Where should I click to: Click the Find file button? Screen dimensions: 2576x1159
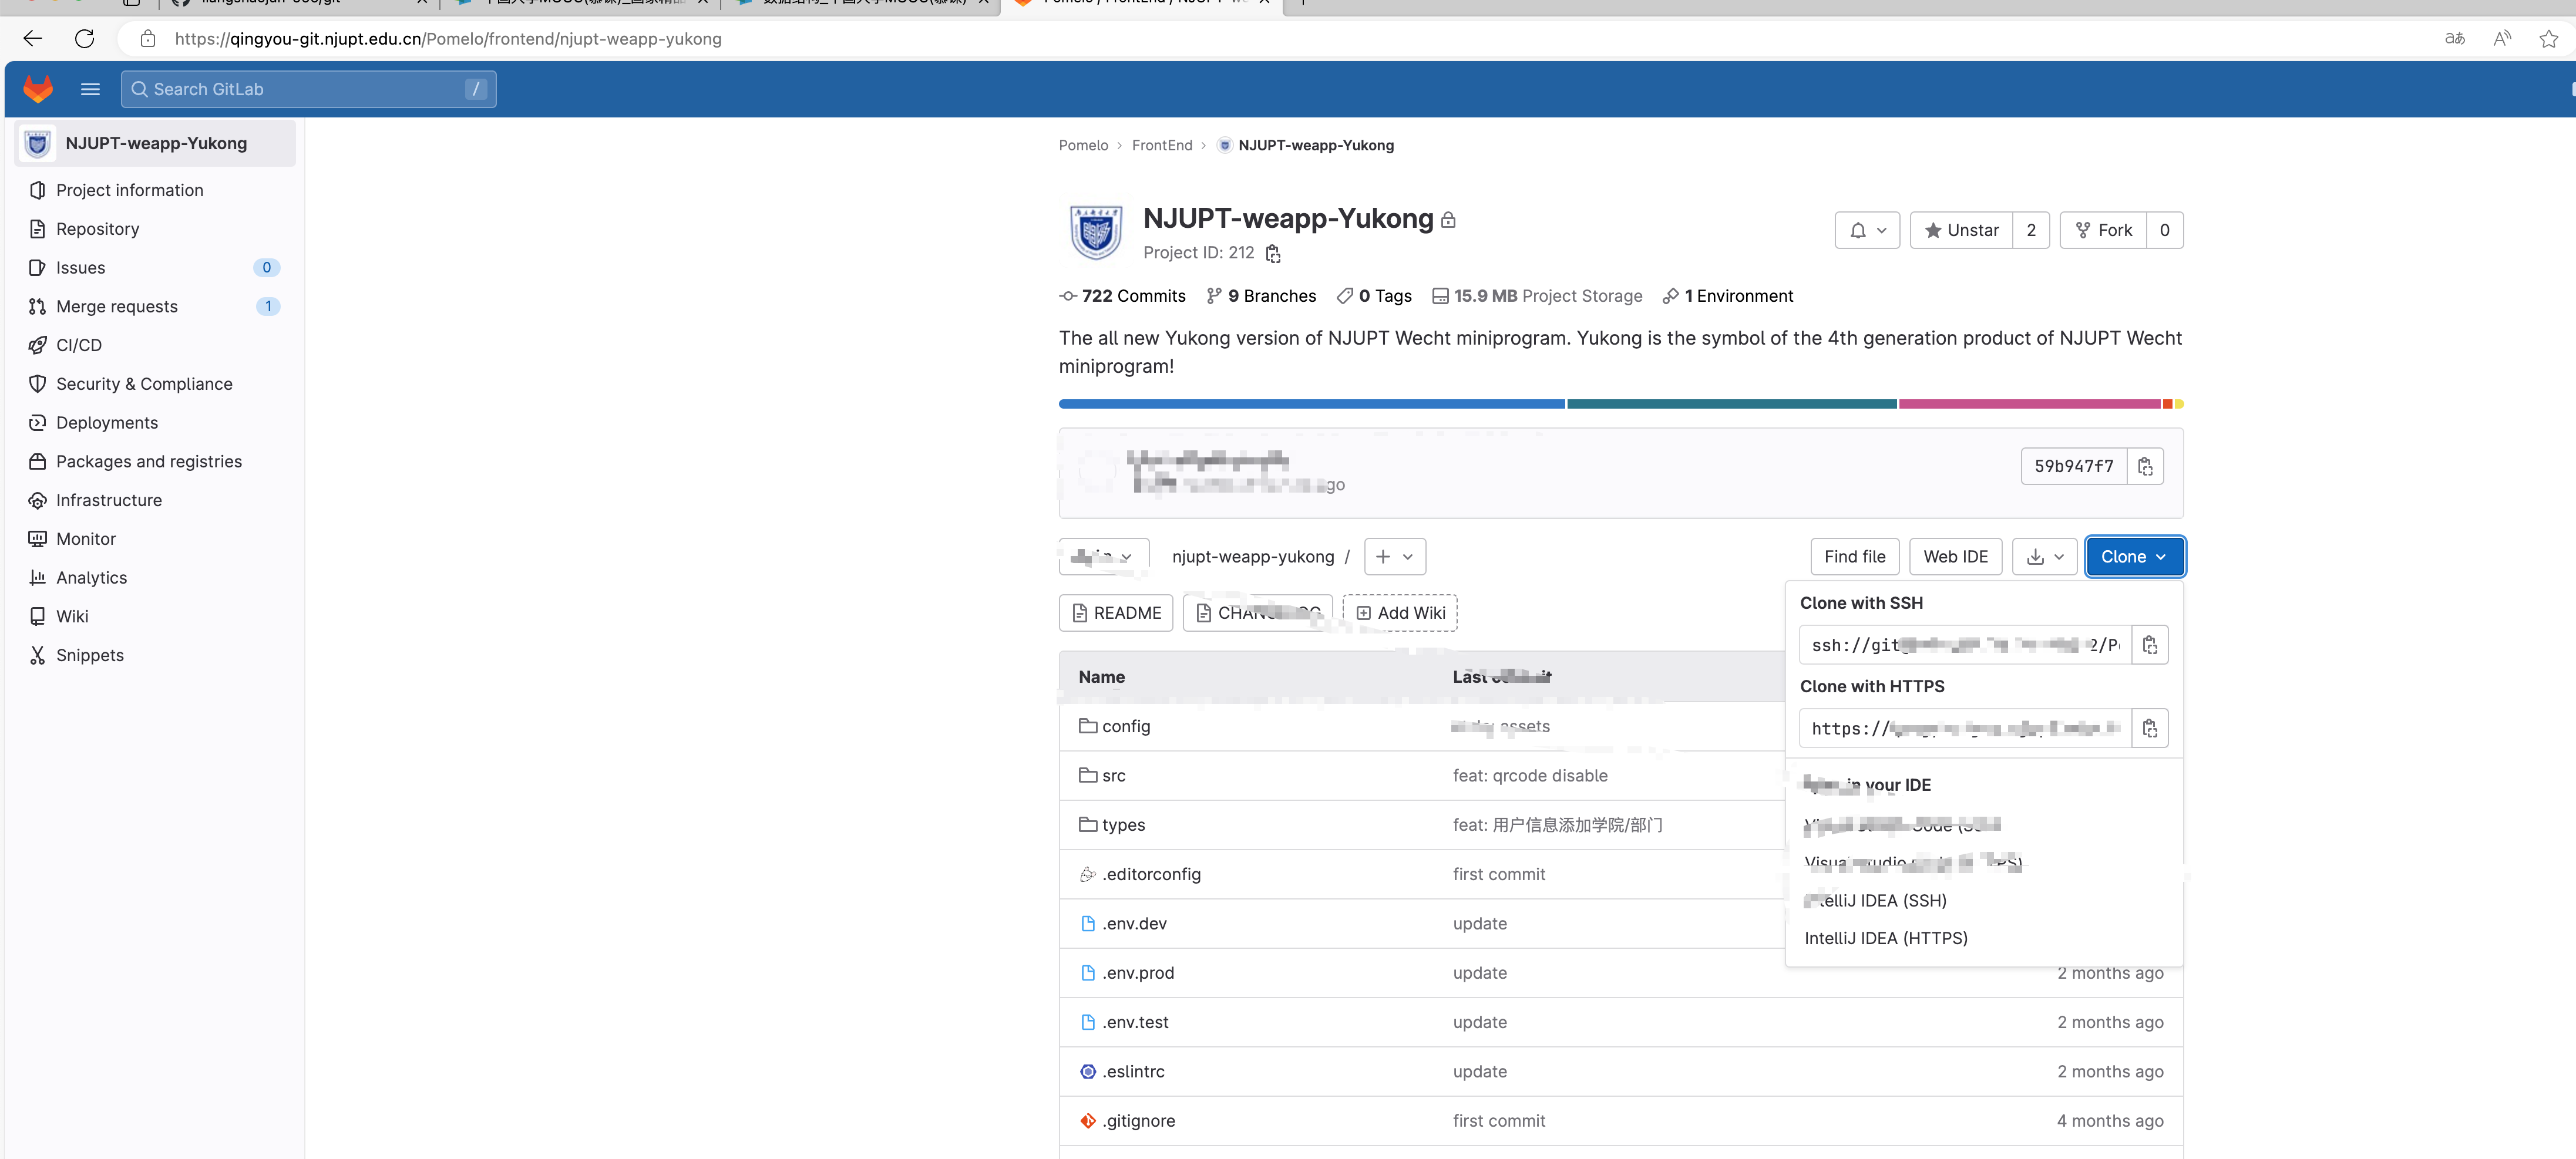pos(1854,556)
